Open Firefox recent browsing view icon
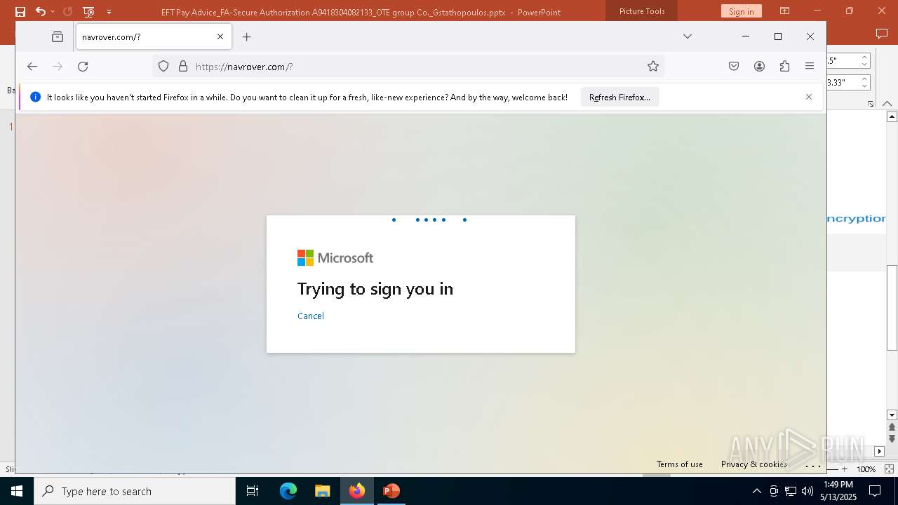 coord(58,36)
